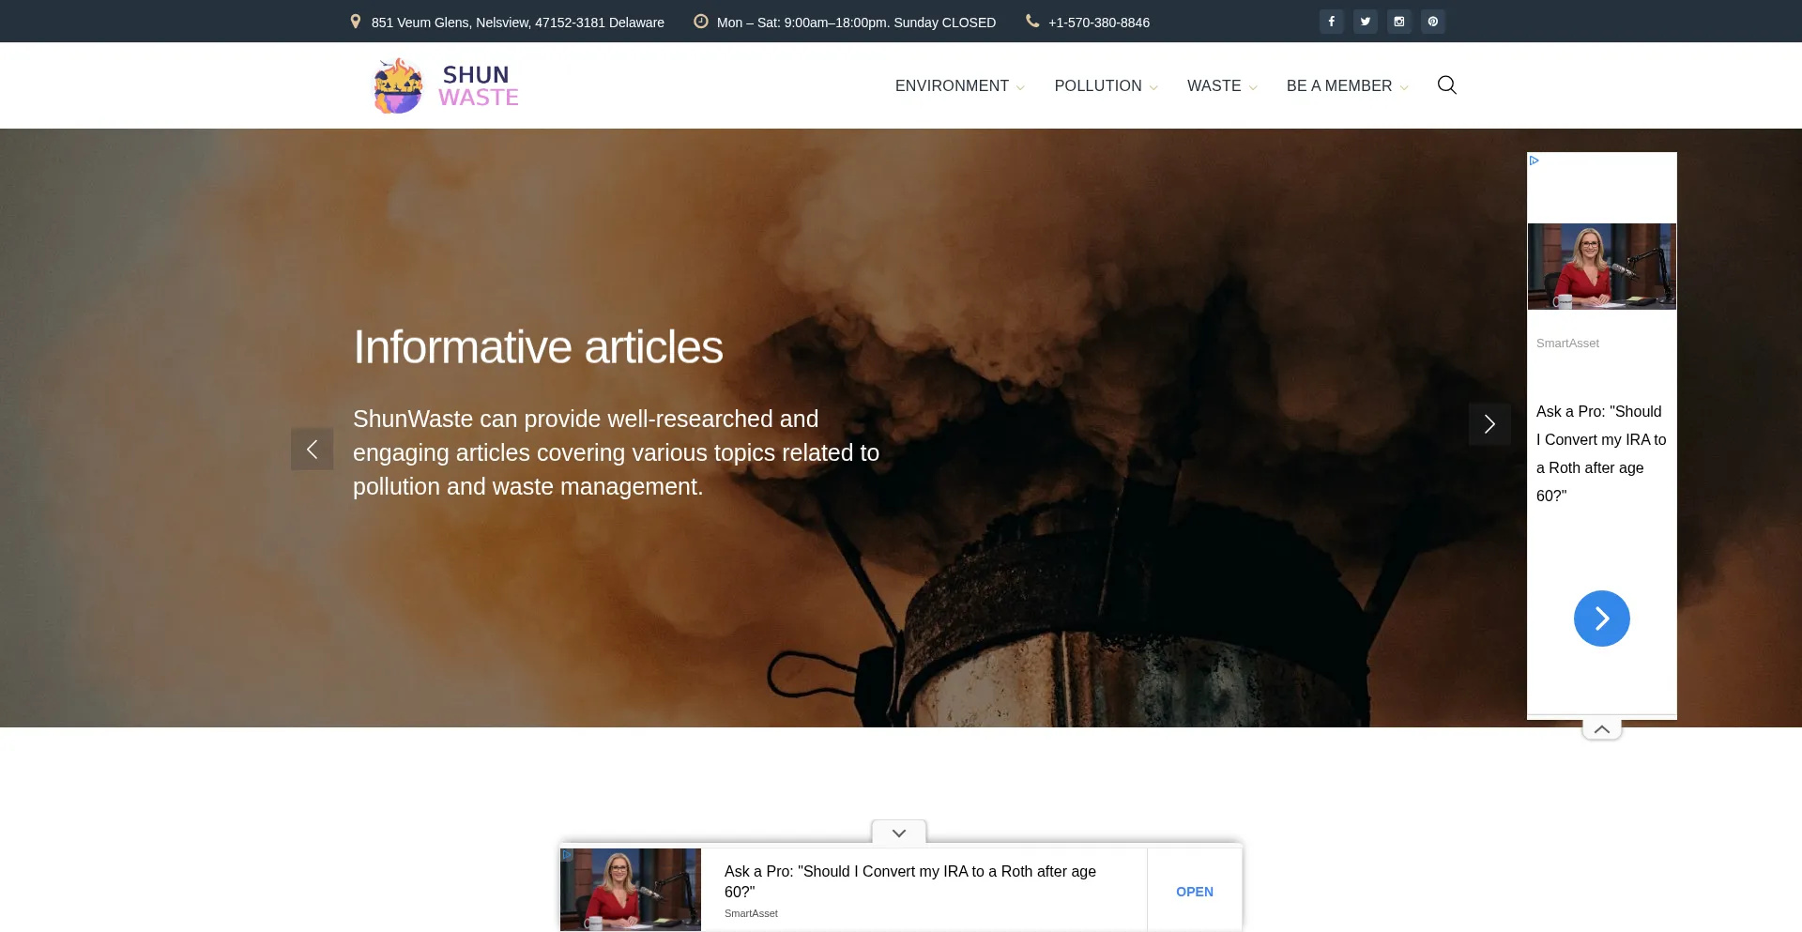Open the Pinterest social icon

click(x=1432, y=22)
